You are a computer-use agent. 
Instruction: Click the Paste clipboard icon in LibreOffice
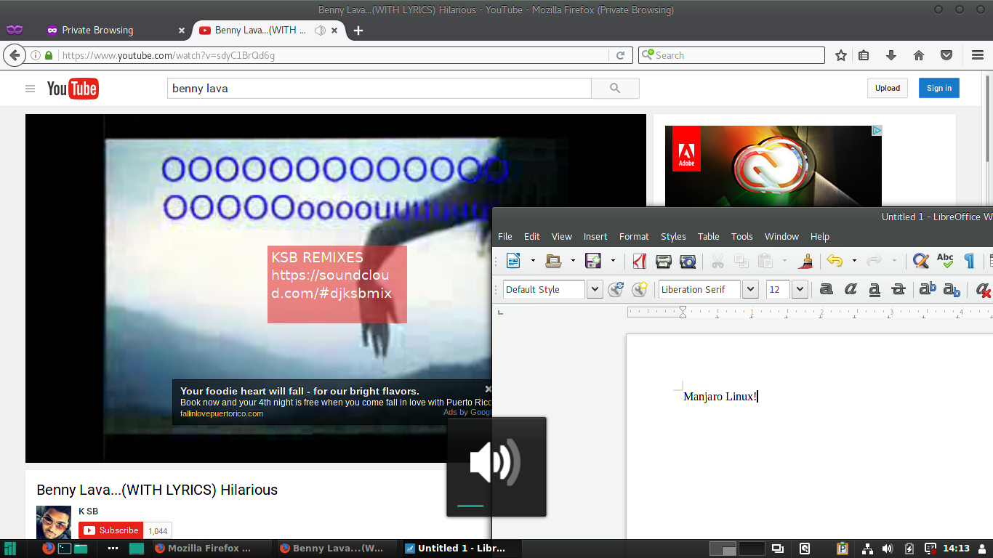[765, 261]
